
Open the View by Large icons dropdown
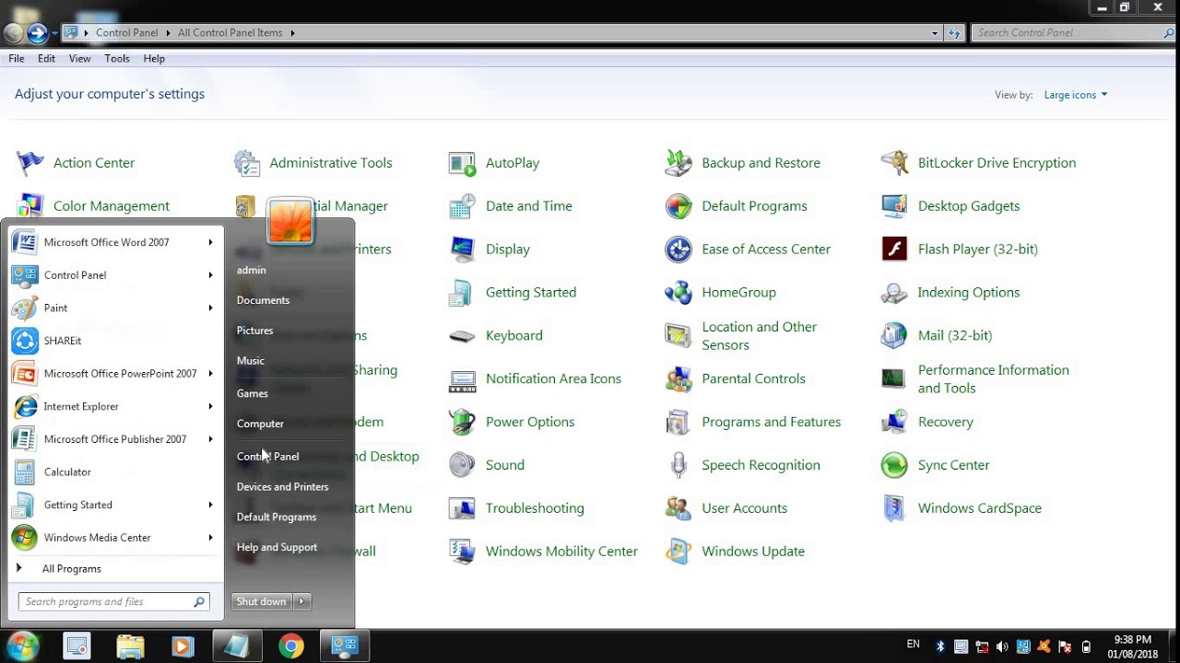[1076, 95]
